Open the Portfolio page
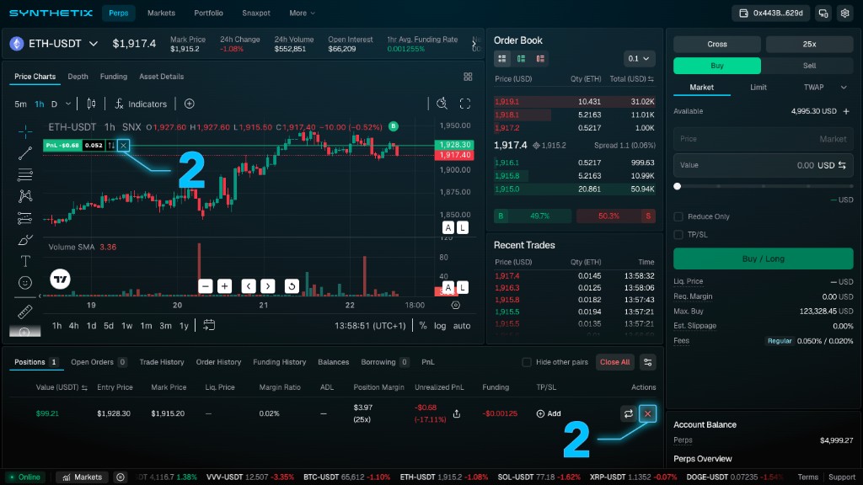The height and width of the screenshot is (485, 863). coord(209,13)
